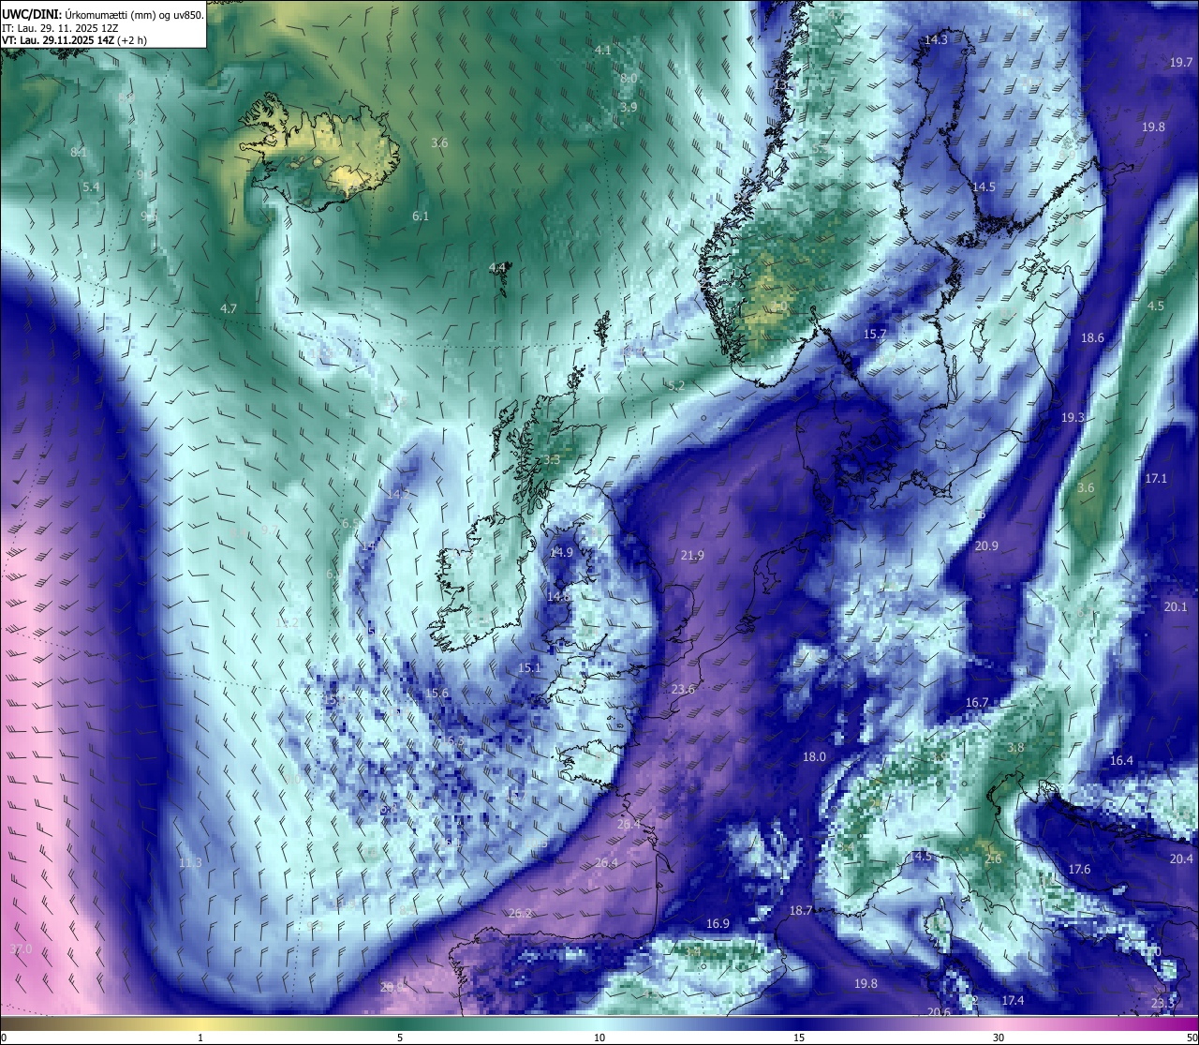Image resolution: width=1199 pixels, height=1045 pixels.
Task: Click the 19.3 value on the map
Action: (1073, 417)
